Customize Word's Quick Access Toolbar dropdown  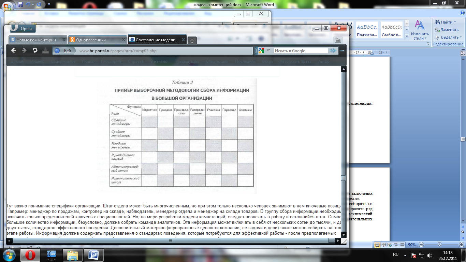pos(48,5)
